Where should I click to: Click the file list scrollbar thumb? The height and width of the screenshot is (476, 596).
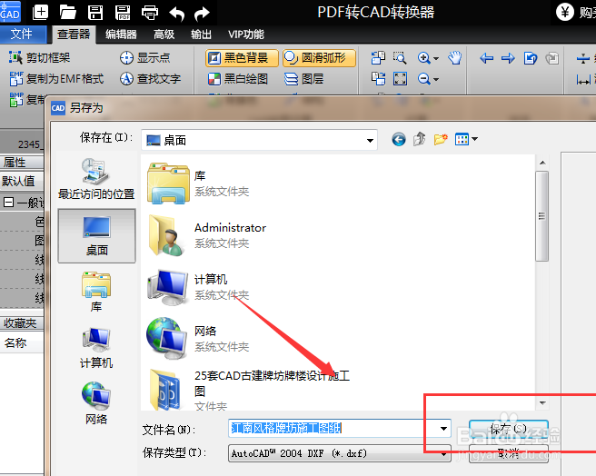pos(542,216)
